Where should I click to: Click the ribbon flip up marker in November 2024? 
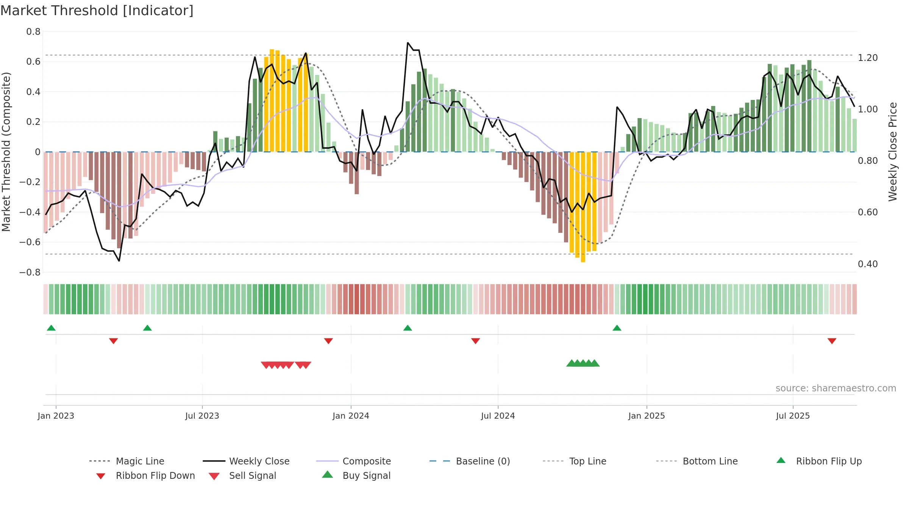pos(617,328)
